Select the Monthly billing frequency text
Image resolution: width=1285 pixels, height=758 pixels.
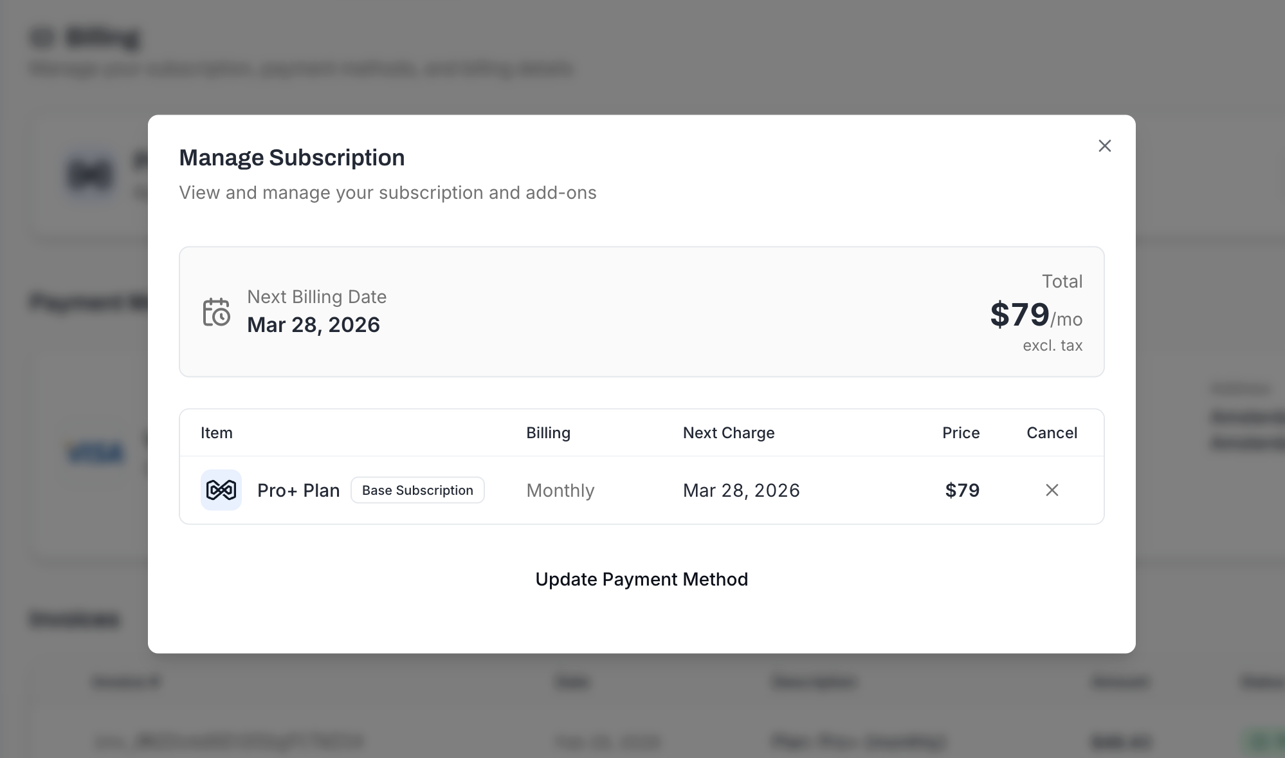[560, 490]
